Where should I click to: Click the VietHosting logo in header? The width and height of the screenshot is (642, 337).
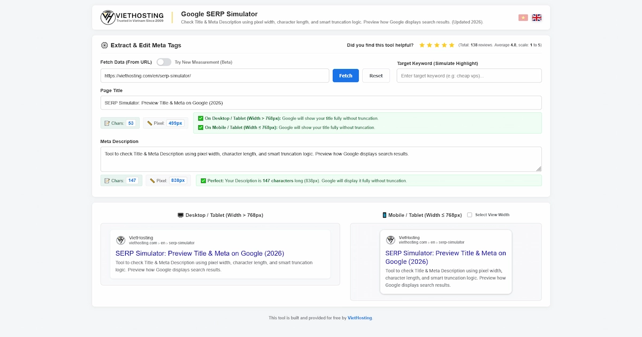[x=132, y=18]
